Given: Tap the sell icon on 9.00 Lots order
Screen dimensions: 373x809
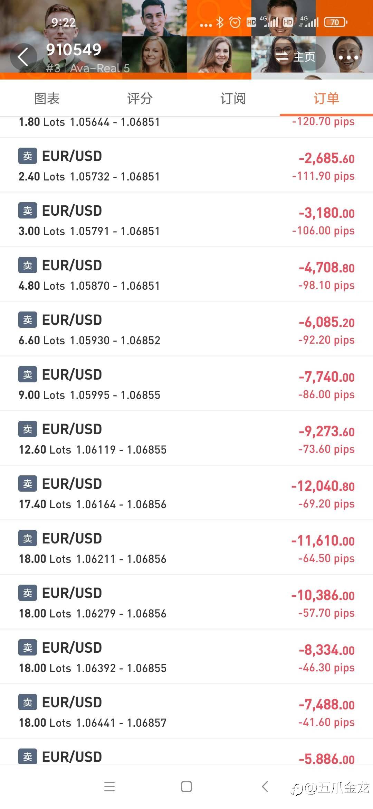Looking at the screenshot, I should (x=28, y=374).
